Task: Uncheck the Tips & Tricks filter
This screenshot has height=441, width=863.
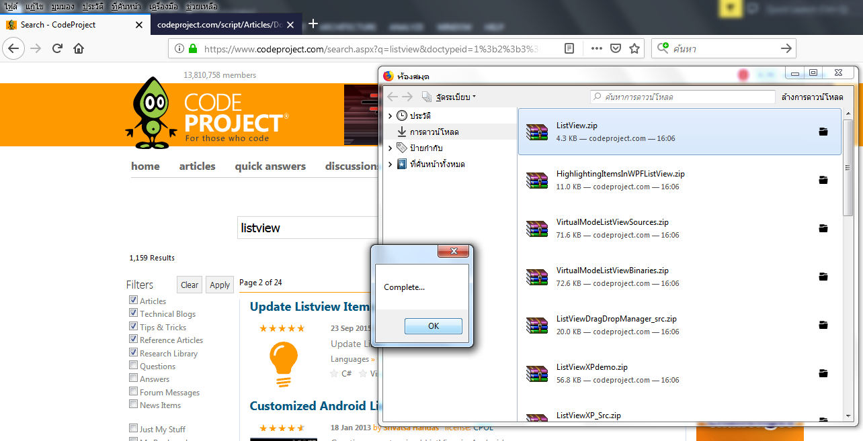Action: tap(133, 327)
